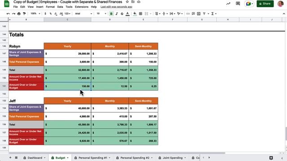The height and width of the screenshot is (161, 287).
Task: Click the Redo icon
Action: (13, 14)
